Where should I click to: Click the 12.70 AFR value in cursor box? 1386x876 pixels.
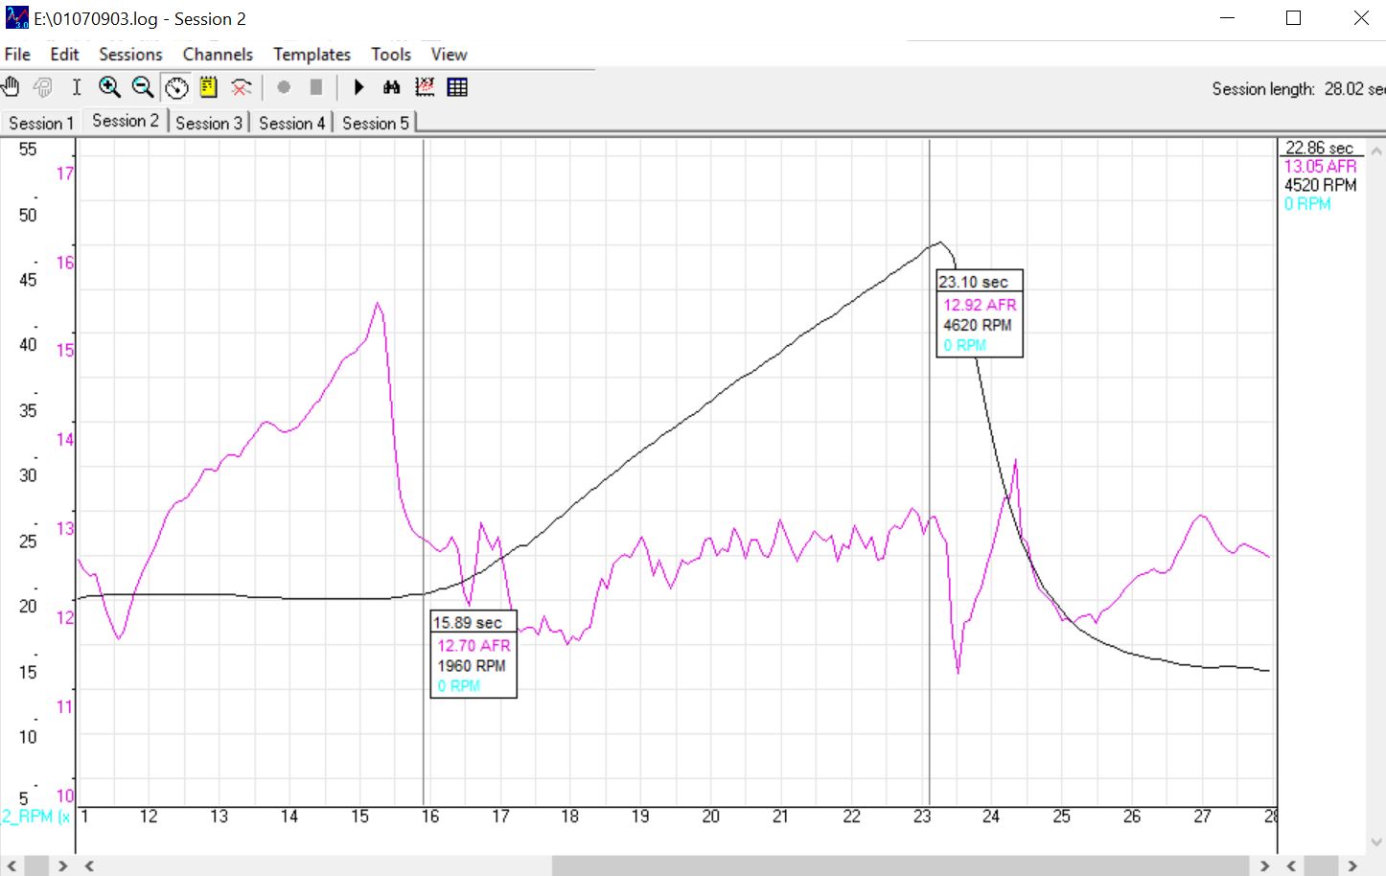click(474, 645)
